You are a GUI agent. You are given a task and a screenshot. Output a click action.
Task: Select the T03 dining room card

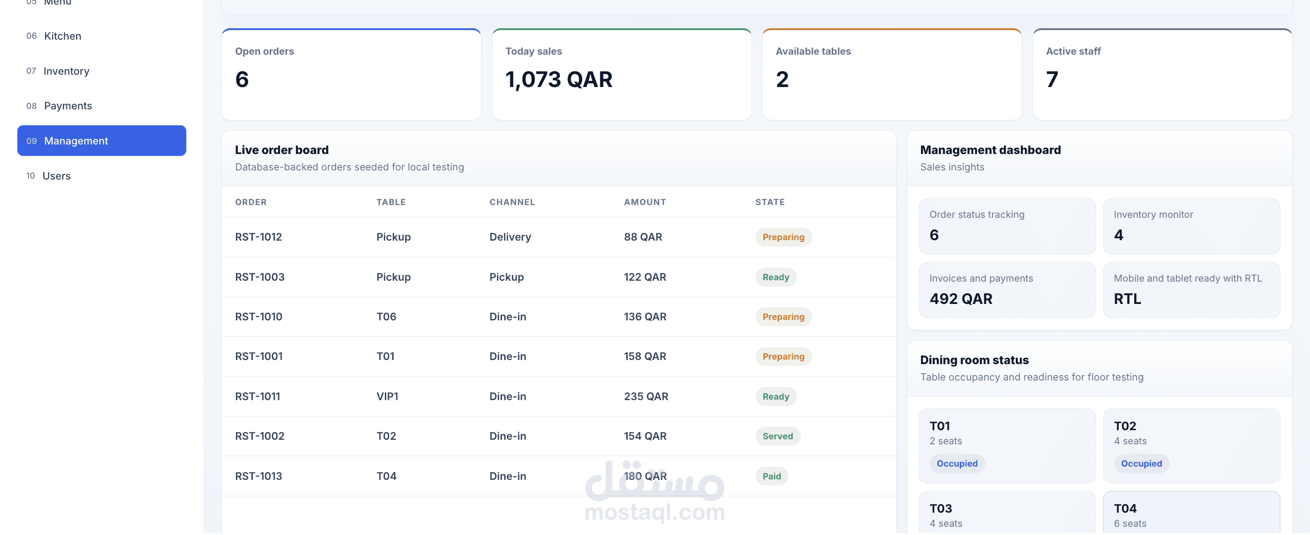click(x=1007, y=513)
